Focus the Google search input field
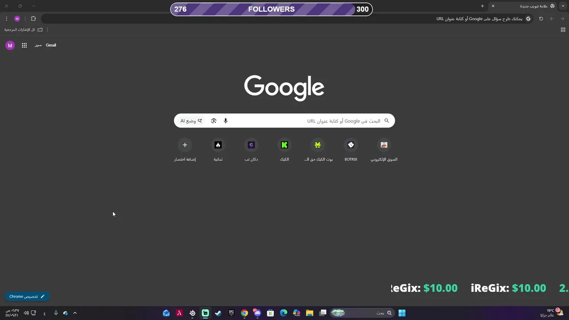Viewport: 569px width, 320px height. [284, 121]
